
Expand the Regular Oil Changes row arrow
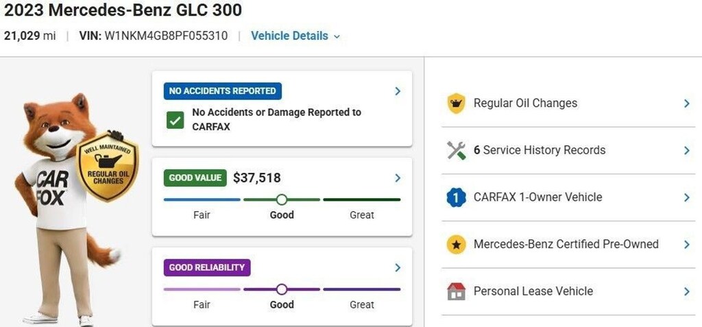click(x=687, y=104)
